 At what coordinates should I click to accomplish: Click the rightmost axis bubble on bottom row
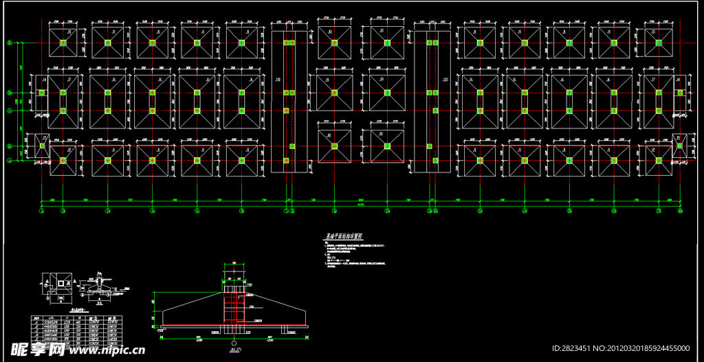pos(679,211)
